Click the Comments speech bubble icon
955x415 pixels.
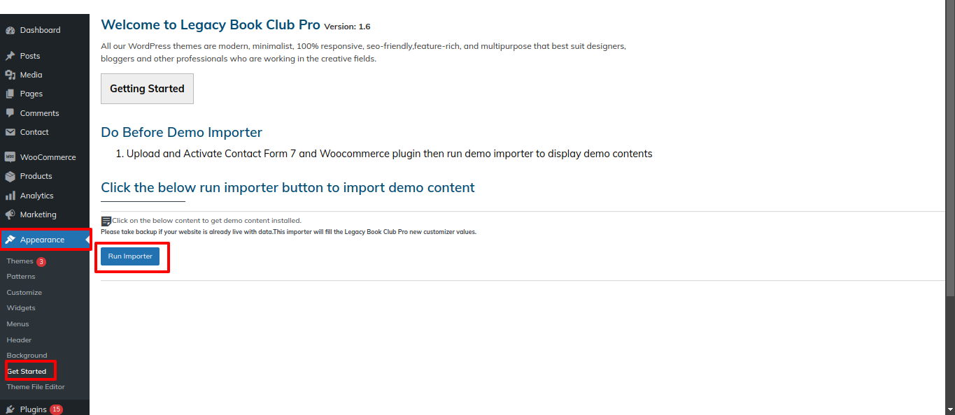click(x=10, y=113)
